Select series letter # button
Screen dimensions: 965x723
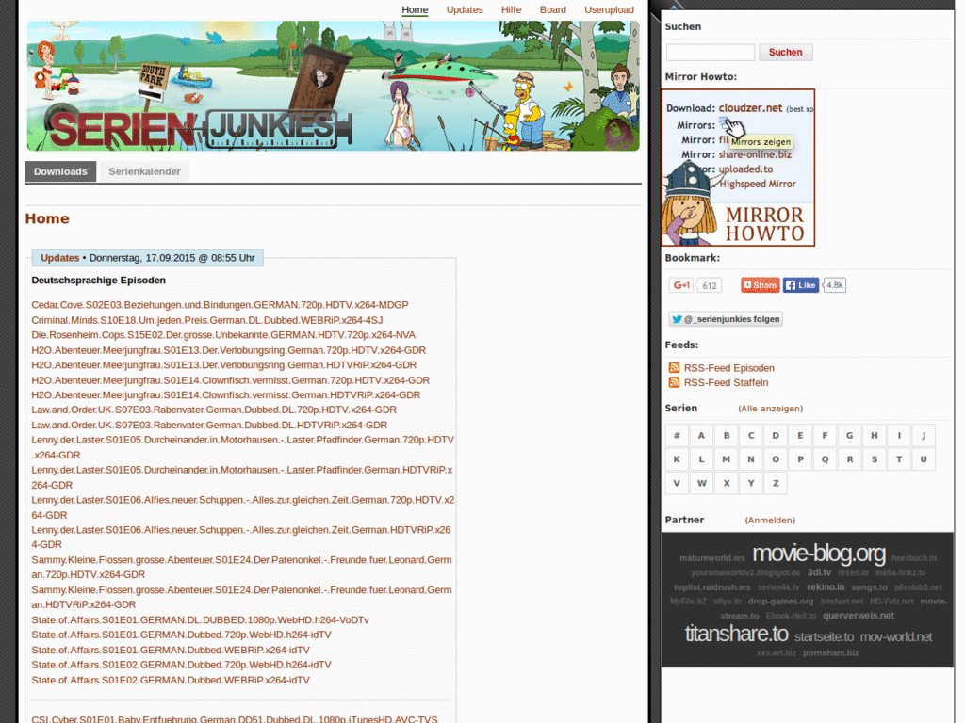point(677,435)
